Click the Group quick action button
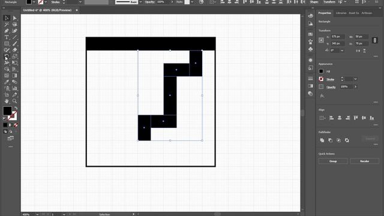 point(333,161)
